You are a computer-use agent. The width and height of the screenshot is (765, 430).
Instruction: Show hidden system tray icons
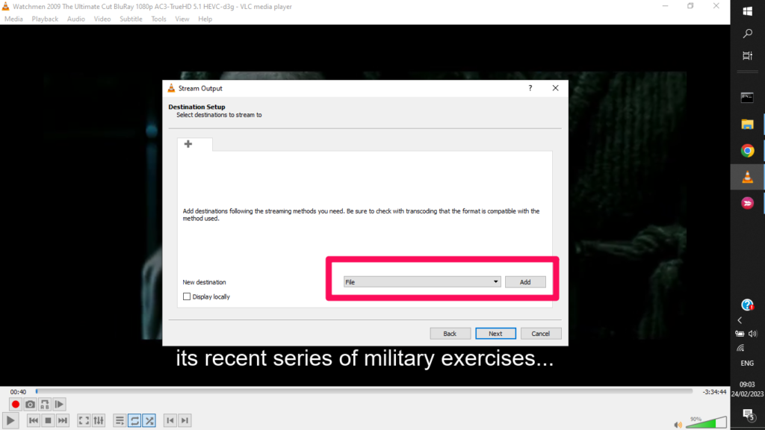[740, 320]
